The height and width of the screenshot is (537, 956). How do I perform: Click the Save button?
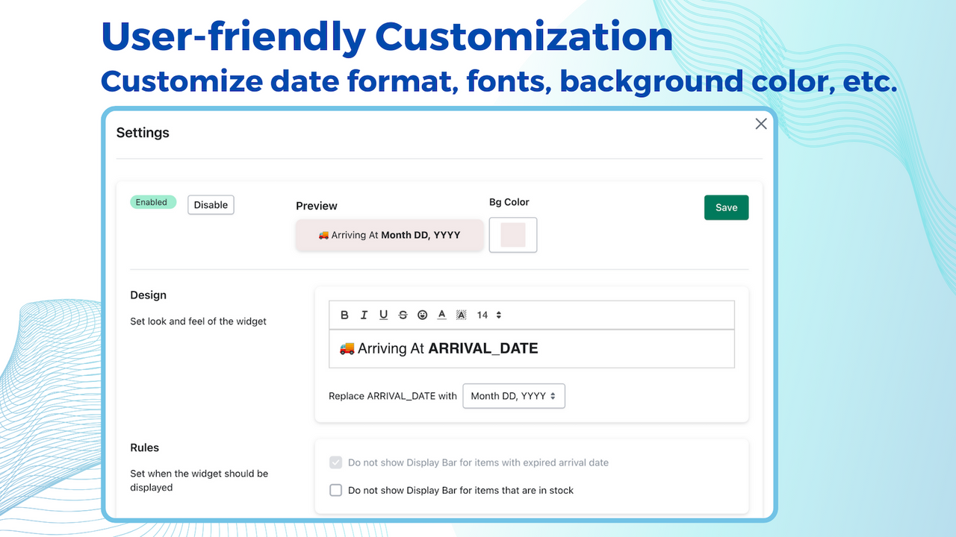click(x=726, y=207)
